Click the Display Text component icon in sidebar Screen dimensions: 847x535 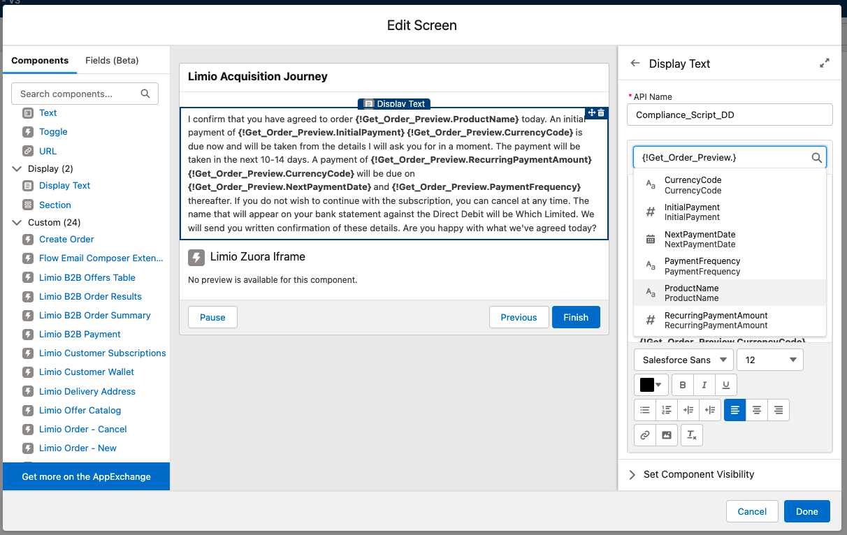pyautogui.click(x=28, y=186)
